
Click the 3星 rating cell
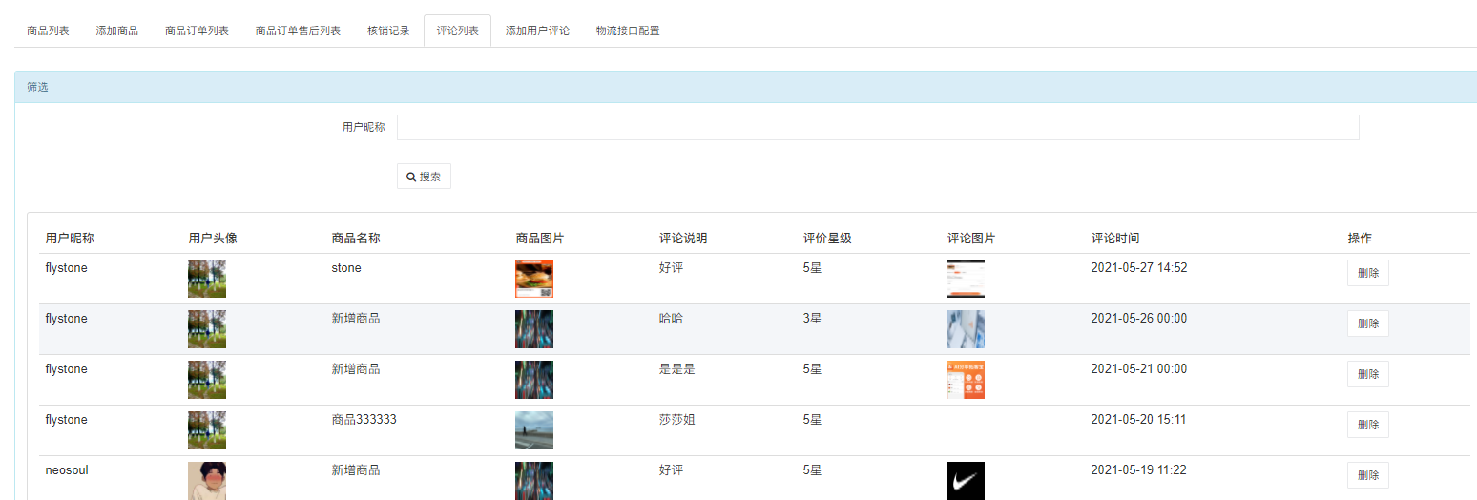tap(812, 319)
